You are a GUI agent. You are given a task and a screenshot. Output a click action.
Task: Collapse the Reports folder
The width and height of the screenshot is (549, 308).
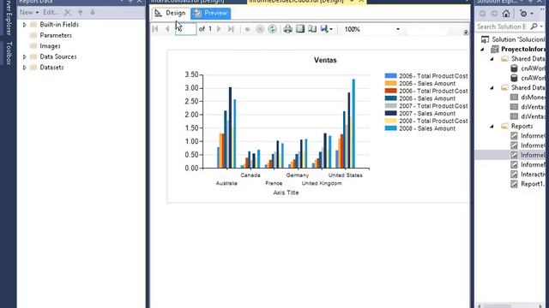click(x=492, y=126)
